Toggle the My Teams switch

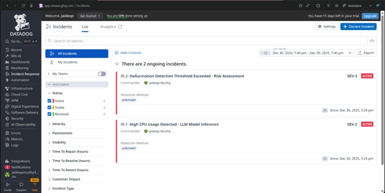[x=102, y=74]
